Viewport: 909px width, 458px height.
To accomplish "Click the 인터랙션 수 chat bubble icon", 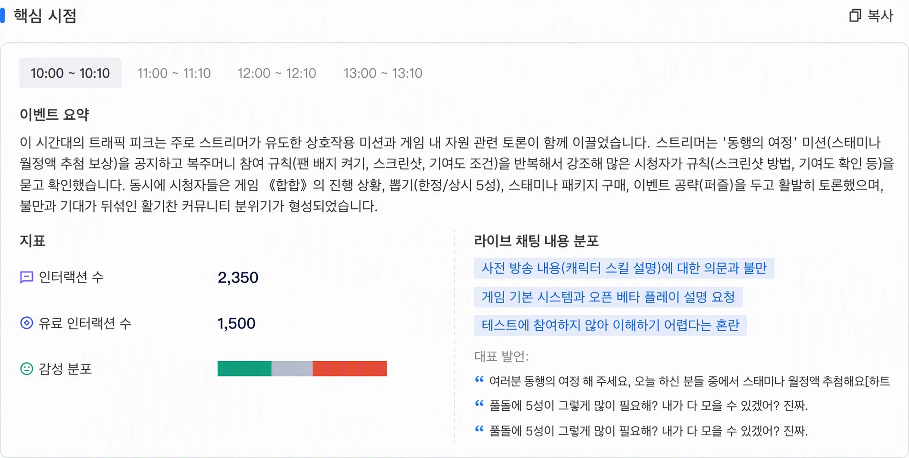I will pos(27,277).
